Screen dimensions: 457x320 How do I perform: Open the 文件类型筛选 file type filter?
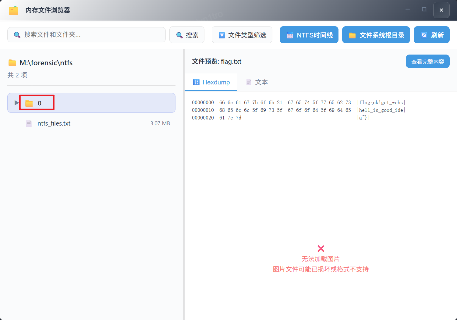pos(242,35)
